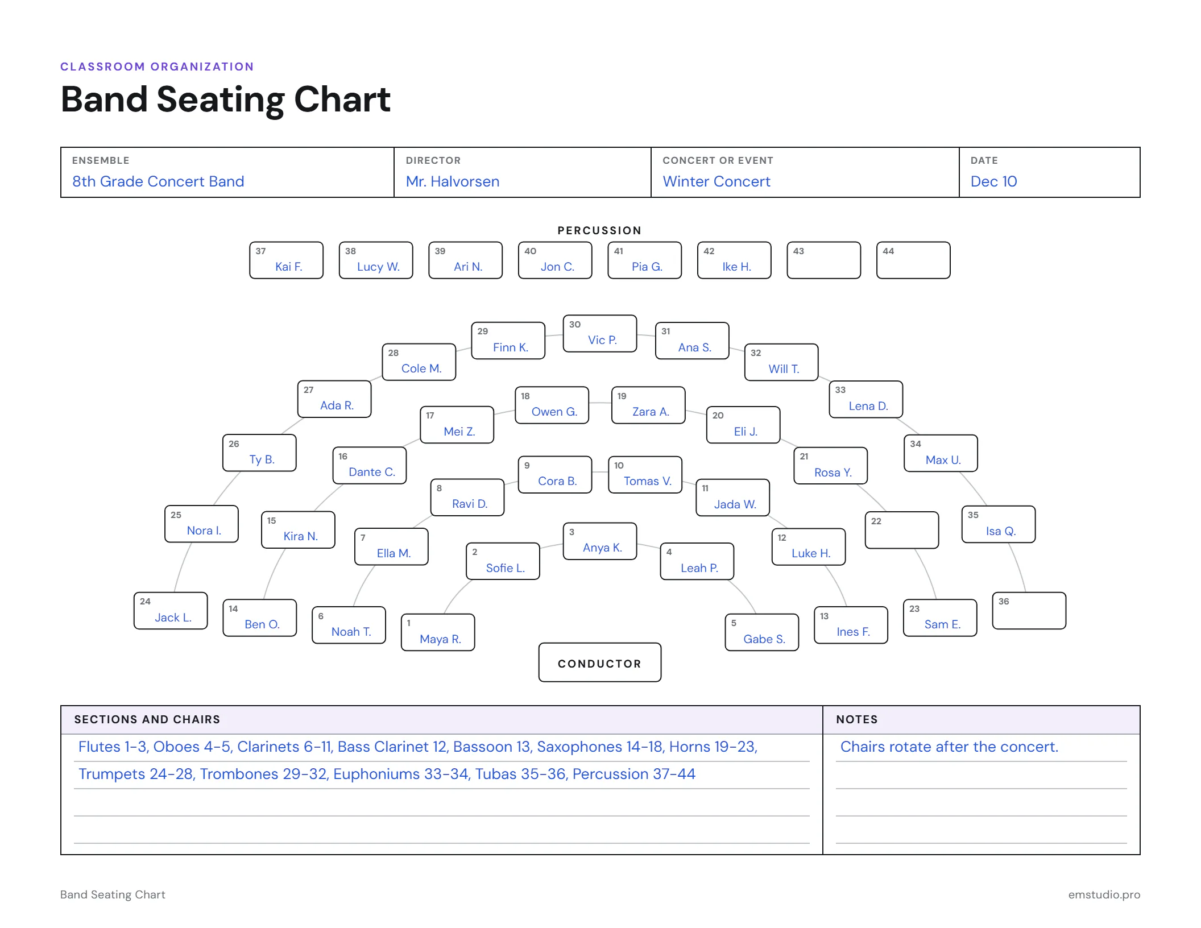The width and height of the screenshot is (1201, 928).
Task: Select seat 19 Zara A.
Action: (648, 405)
